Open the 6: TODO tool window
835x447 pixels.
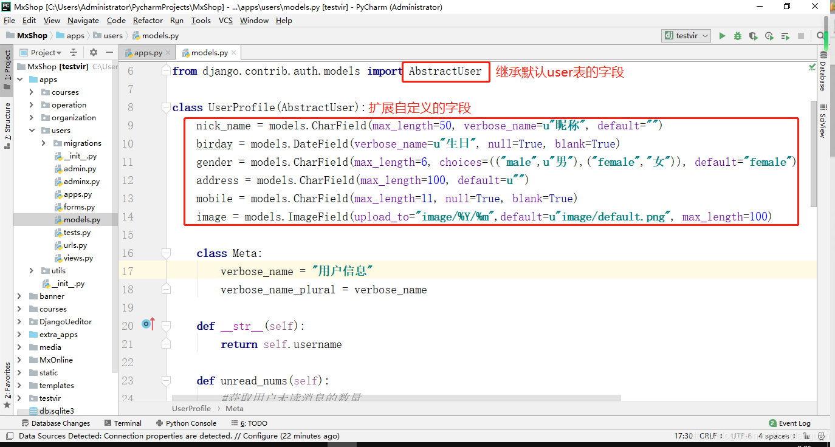pyautogui.click(x=249, y=423)
